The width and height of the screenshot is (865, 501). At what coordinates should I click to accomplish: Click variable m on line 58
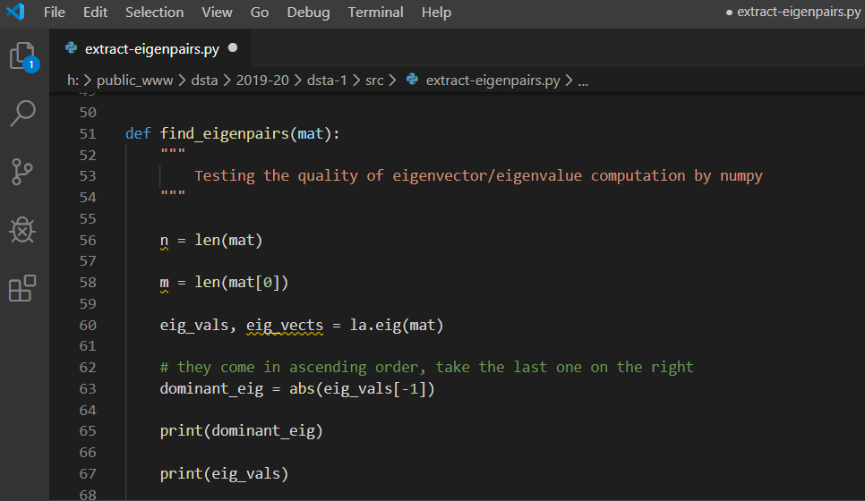point(164,282)
